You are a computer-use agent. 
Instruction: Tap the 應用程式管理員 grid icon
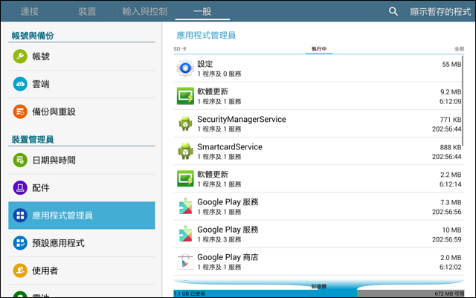click(x=20, y=216)
